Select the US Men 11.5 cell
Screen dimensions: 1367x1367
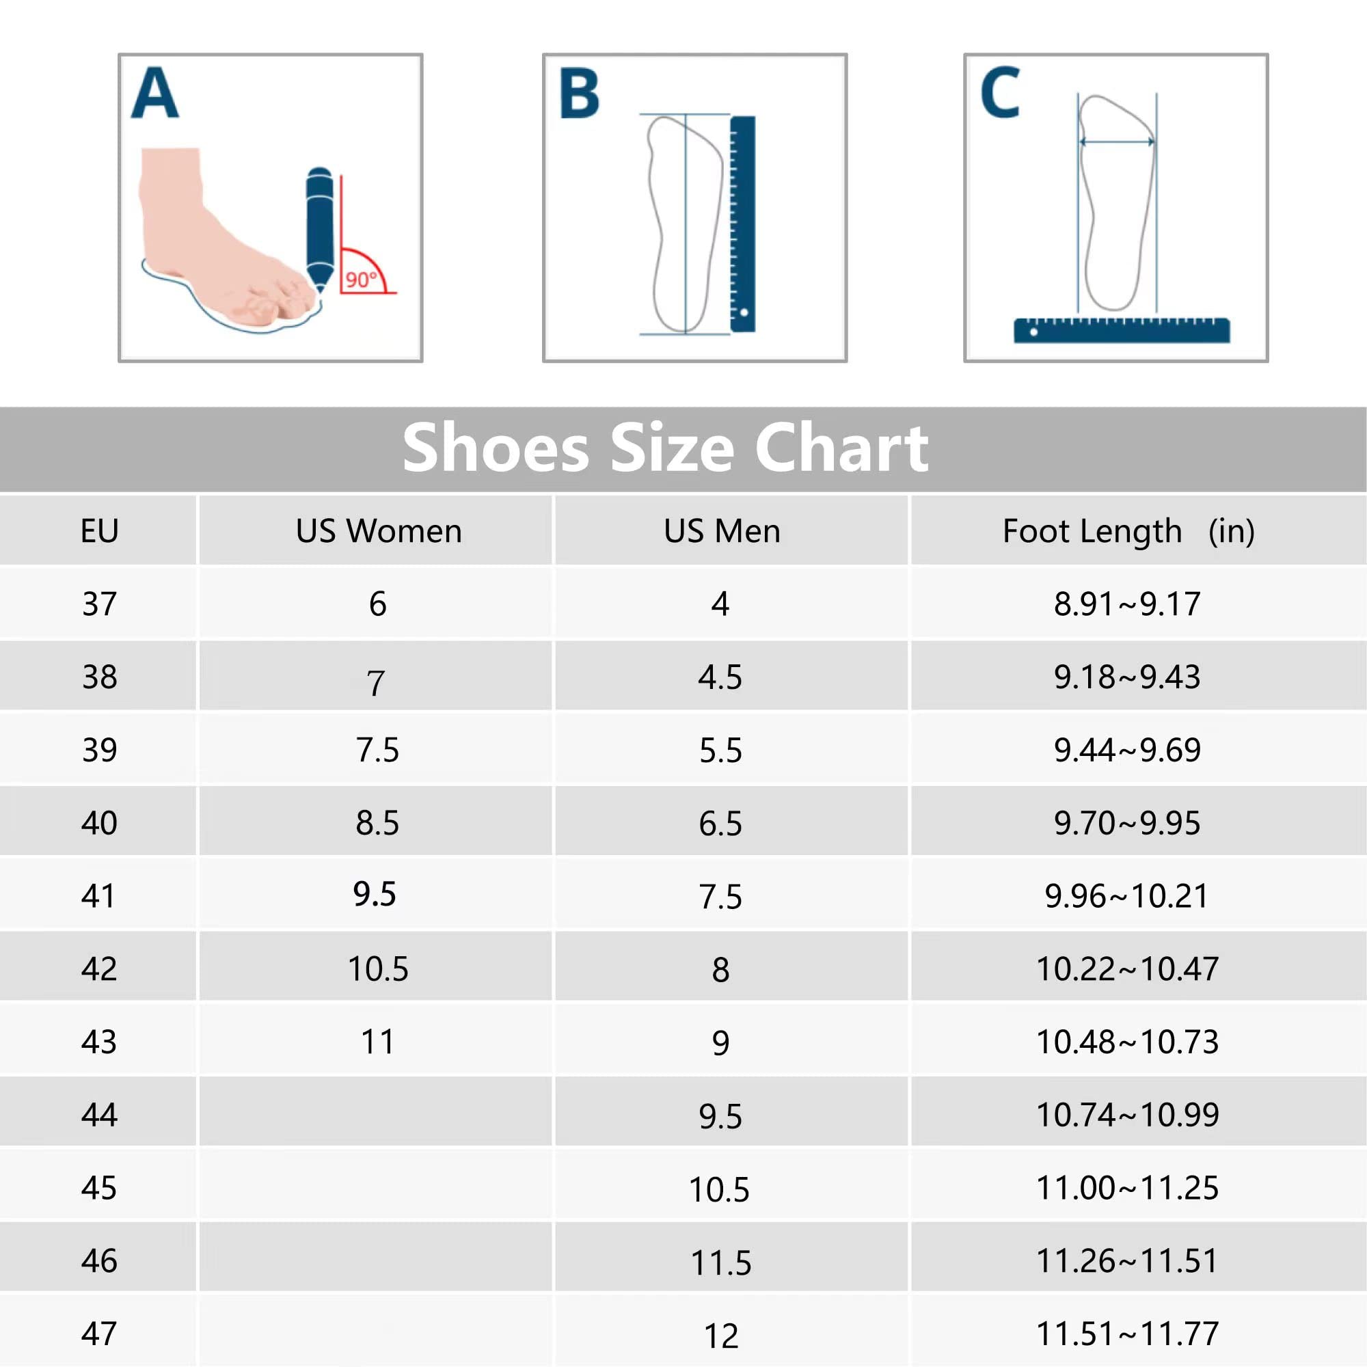point(720,1262)
